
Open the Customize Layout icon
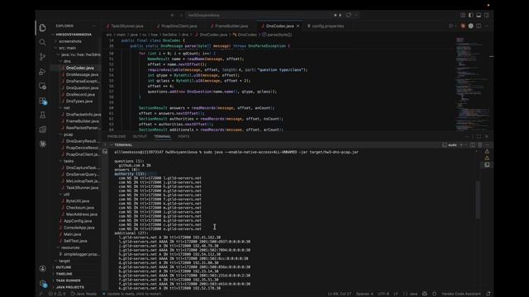point(463,15)
